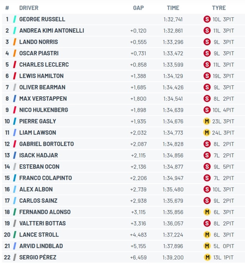The image size is (245, 264).
Task: Open Oscar Piastri's driver name
Action: point(38,53)
